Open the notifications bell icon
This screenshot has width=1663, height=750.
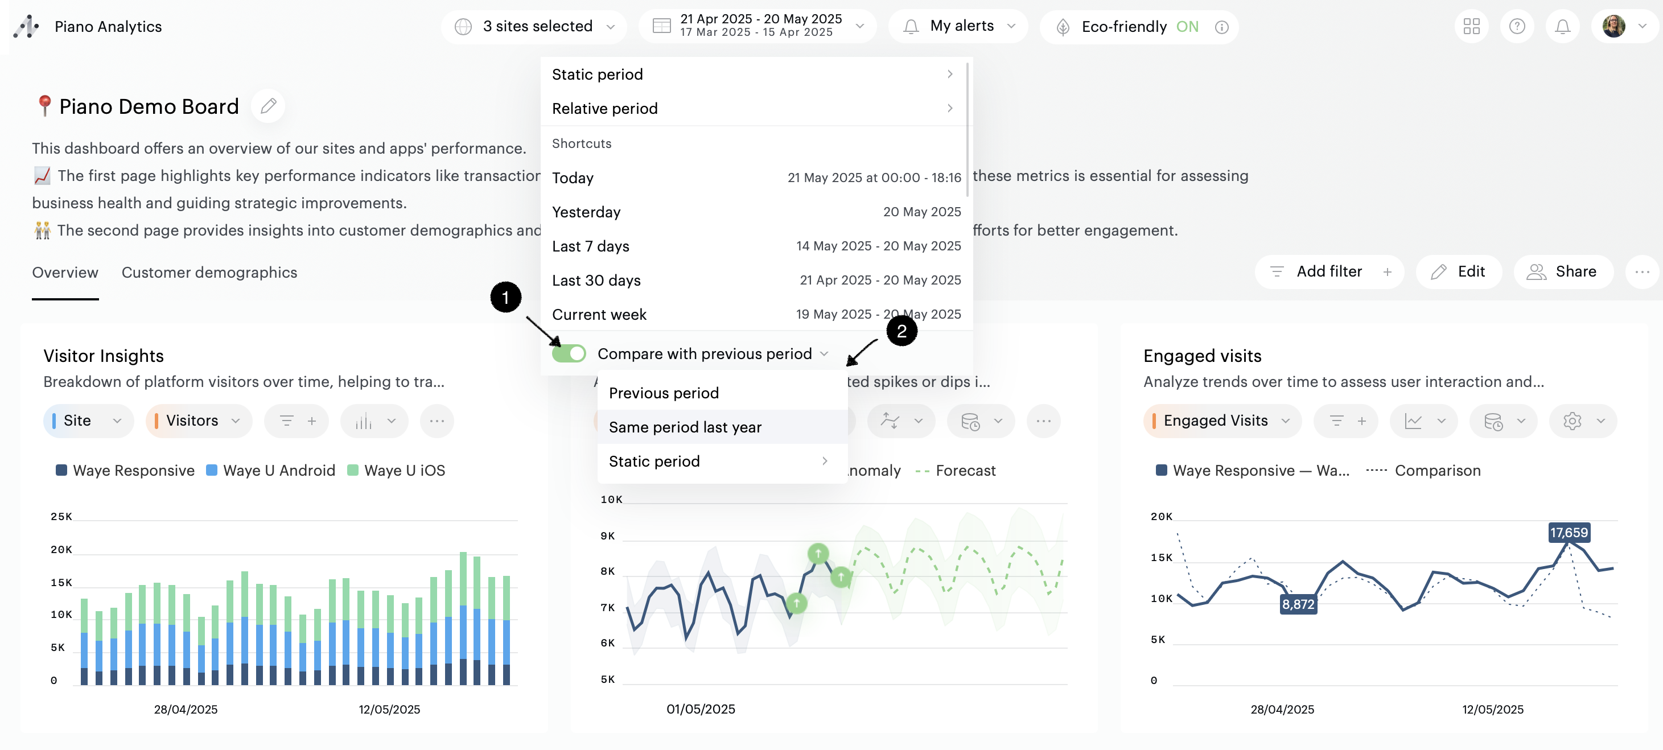point(1562,27)
